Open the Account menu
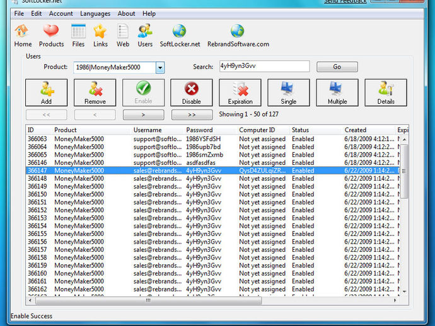Image resolution: width=435 pixels, height=326 pixels. point(61,14)
